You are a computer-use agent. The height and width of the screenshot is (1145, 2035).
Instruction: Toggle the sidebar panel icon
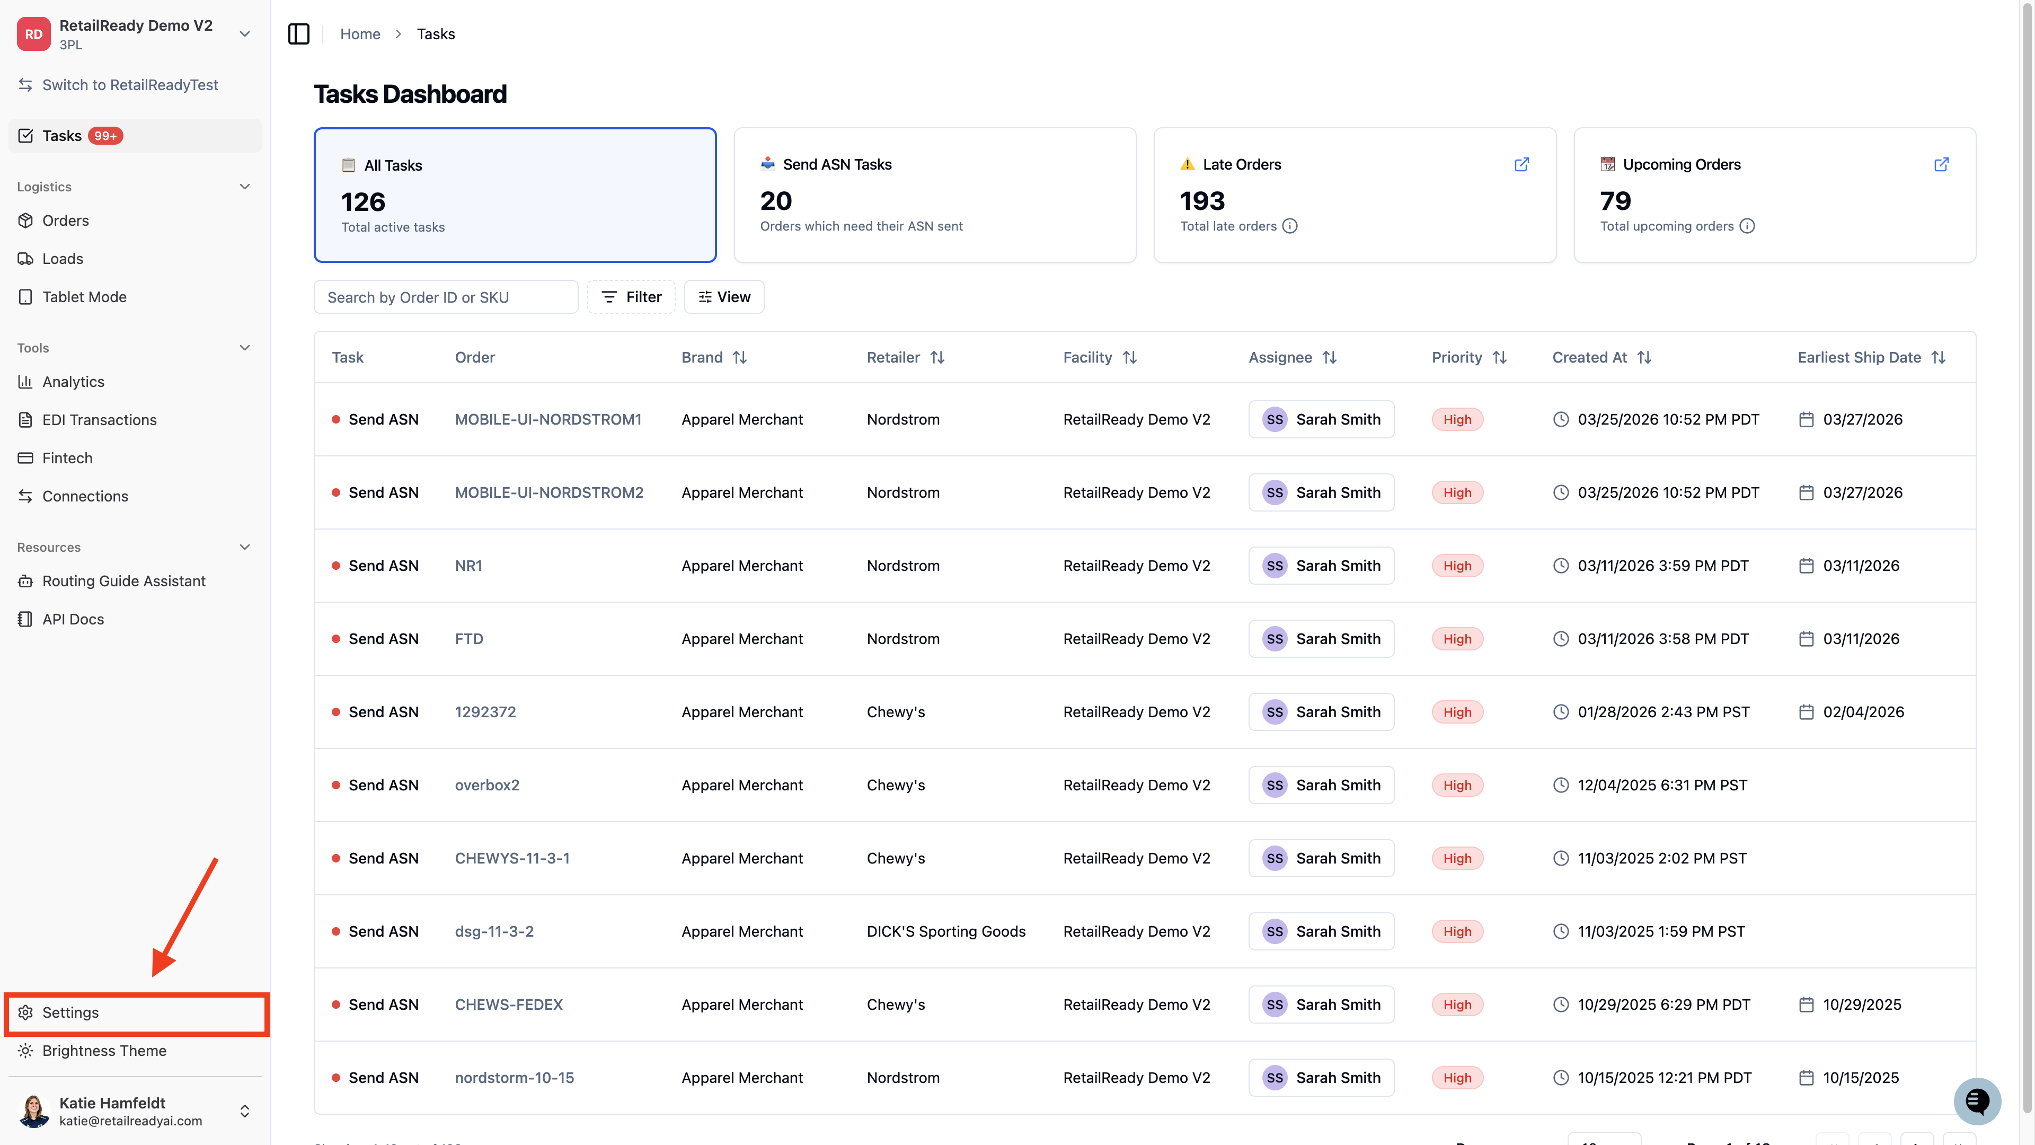[298, 34]
